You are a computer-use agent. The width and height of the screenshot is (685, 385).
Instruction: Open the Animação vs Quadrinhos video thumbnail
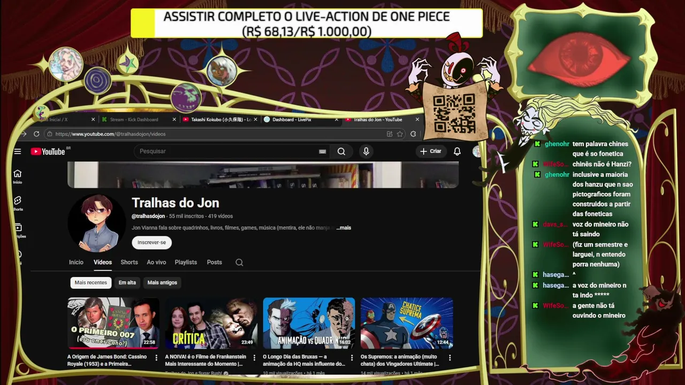[309, 323]
